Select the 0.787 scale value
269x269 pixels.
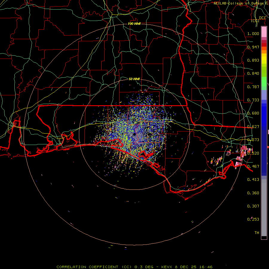253,87
